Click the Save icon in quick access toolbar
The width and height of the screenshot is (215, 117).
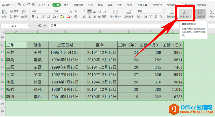point(19,5)
